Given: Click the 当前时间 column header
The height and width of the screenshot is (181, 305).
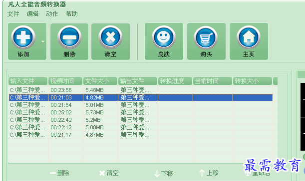Looking at the screenshot, I should (x=213, y=81).
